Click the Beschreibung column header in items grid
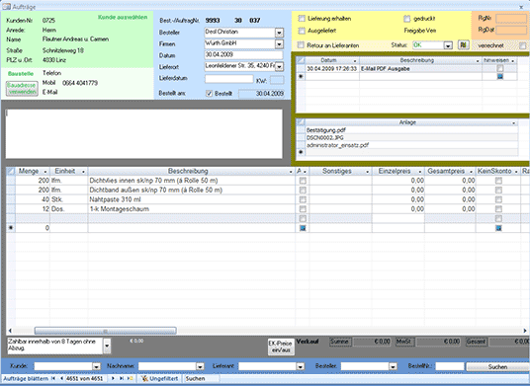Screen dimensions: 530x386 191,171
